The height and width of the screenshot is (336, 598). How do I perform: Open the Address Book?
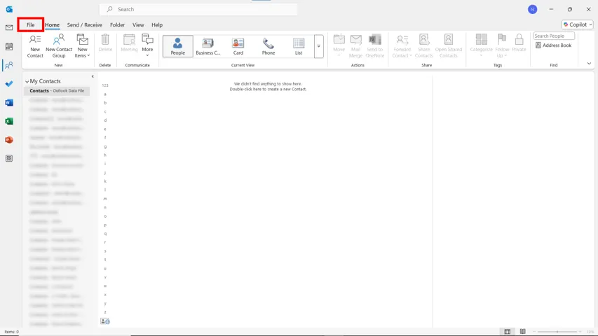point(553,45)
